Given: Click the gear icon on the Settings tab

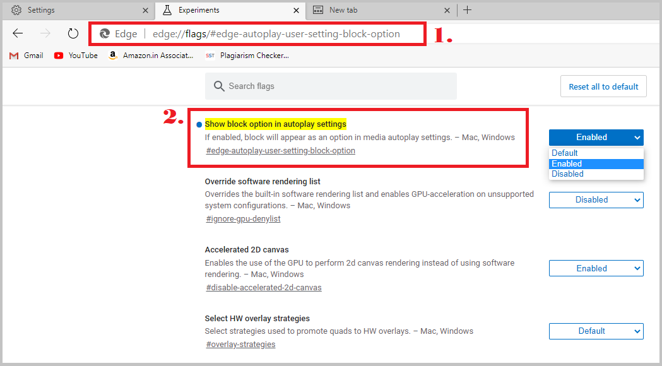Looking at the screenshot, I should point(16,10).
